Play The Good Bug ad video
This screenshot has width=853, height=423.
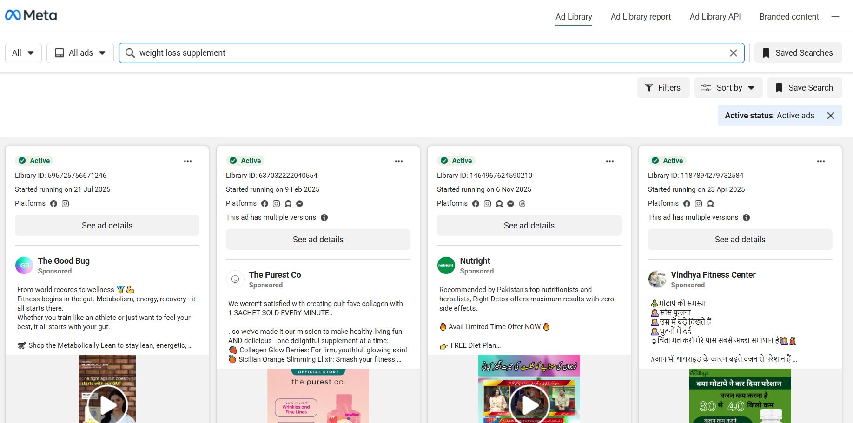pyautogui.click(x=107, y=405)
